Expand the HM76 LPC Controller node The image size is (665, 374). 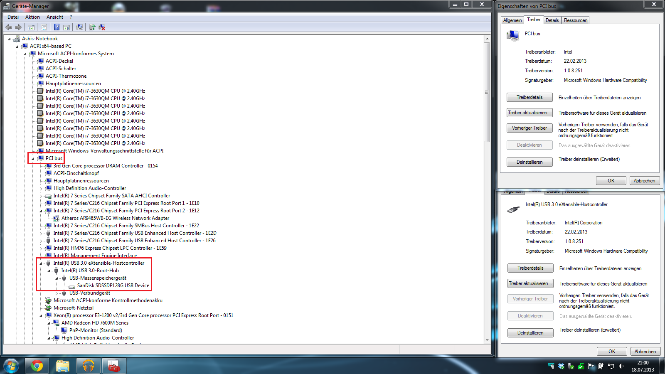pos(41,249)
